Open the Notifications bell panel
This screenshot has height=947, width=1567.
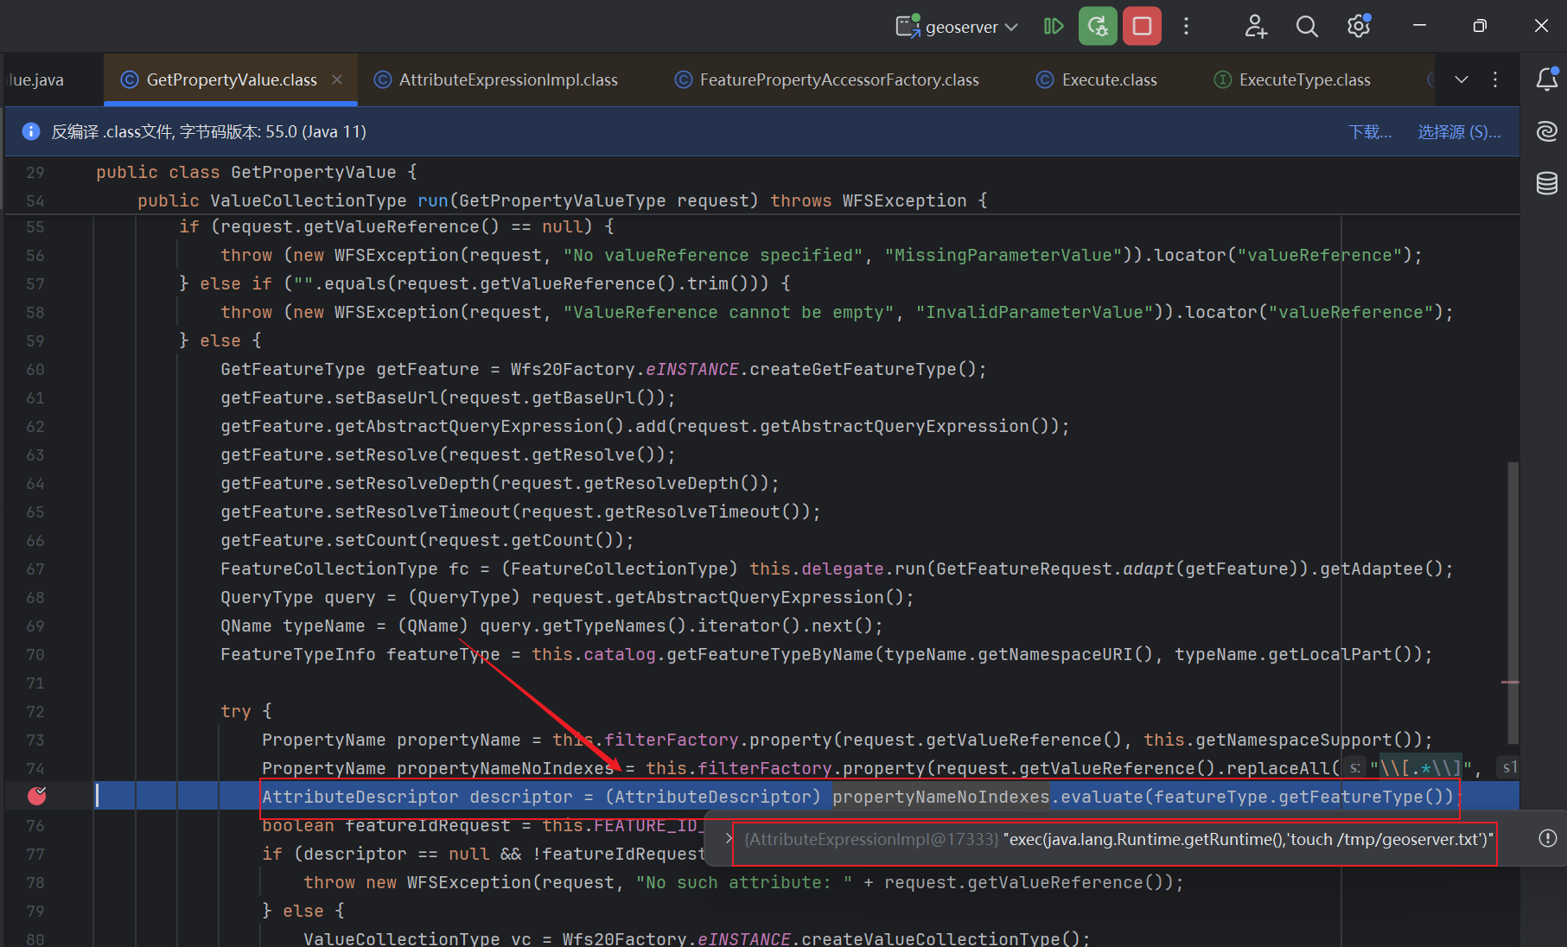[x=1546, y=79]
